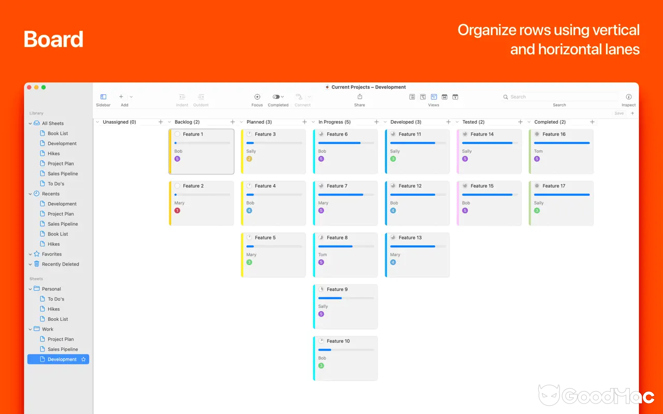Viewport: 663px width, 414px height.
Task: Open the Add button's dropdown chevron
Action: tap(131, 97)
